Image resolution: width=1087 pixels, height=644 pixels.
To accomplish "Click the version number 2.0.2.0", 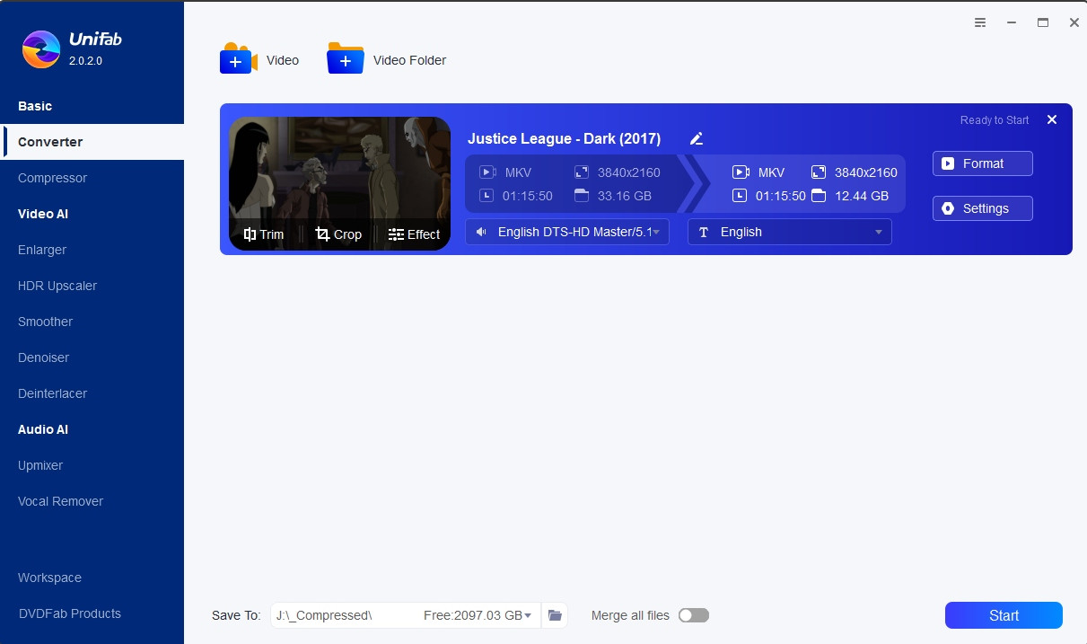I will [x=86, y=61].
